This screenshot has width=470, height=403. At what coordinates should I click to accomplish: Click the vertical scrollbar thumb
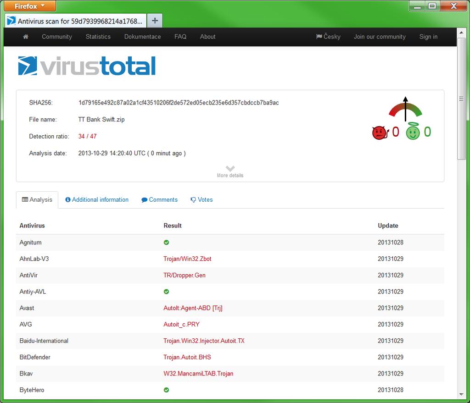tap(461, 99)
